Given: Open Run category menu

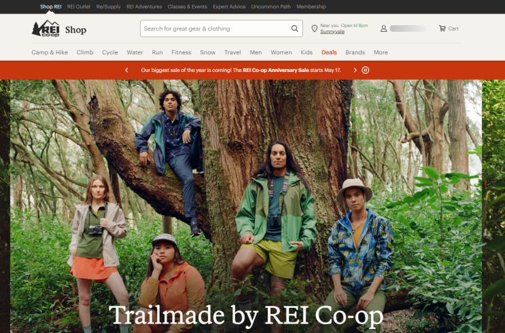Looking at the screenshot, I should (x=157, y=52).
